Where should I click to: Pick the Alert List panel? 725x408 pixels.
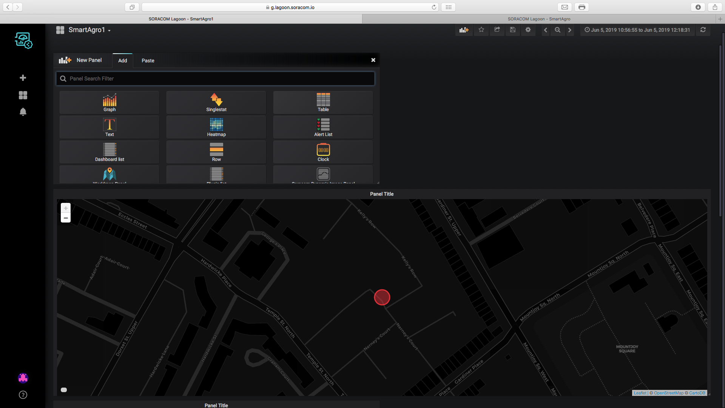coord(323,128)
